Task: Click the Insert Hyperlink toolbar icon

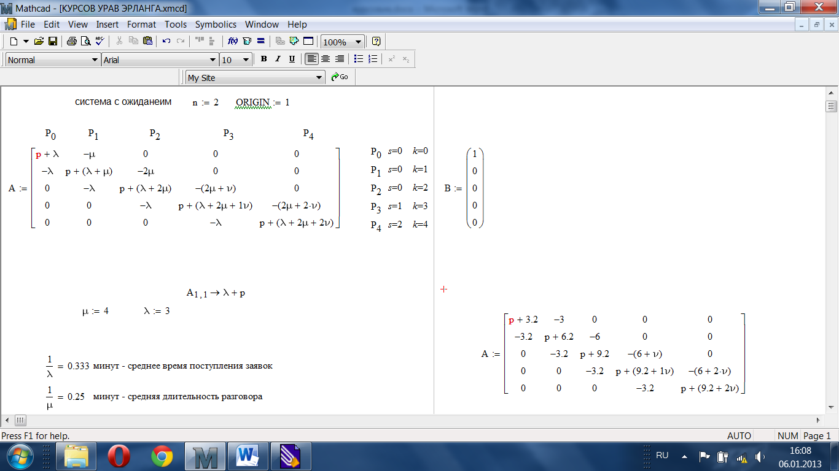Action: pyautogui.click(x=280, y=42)
